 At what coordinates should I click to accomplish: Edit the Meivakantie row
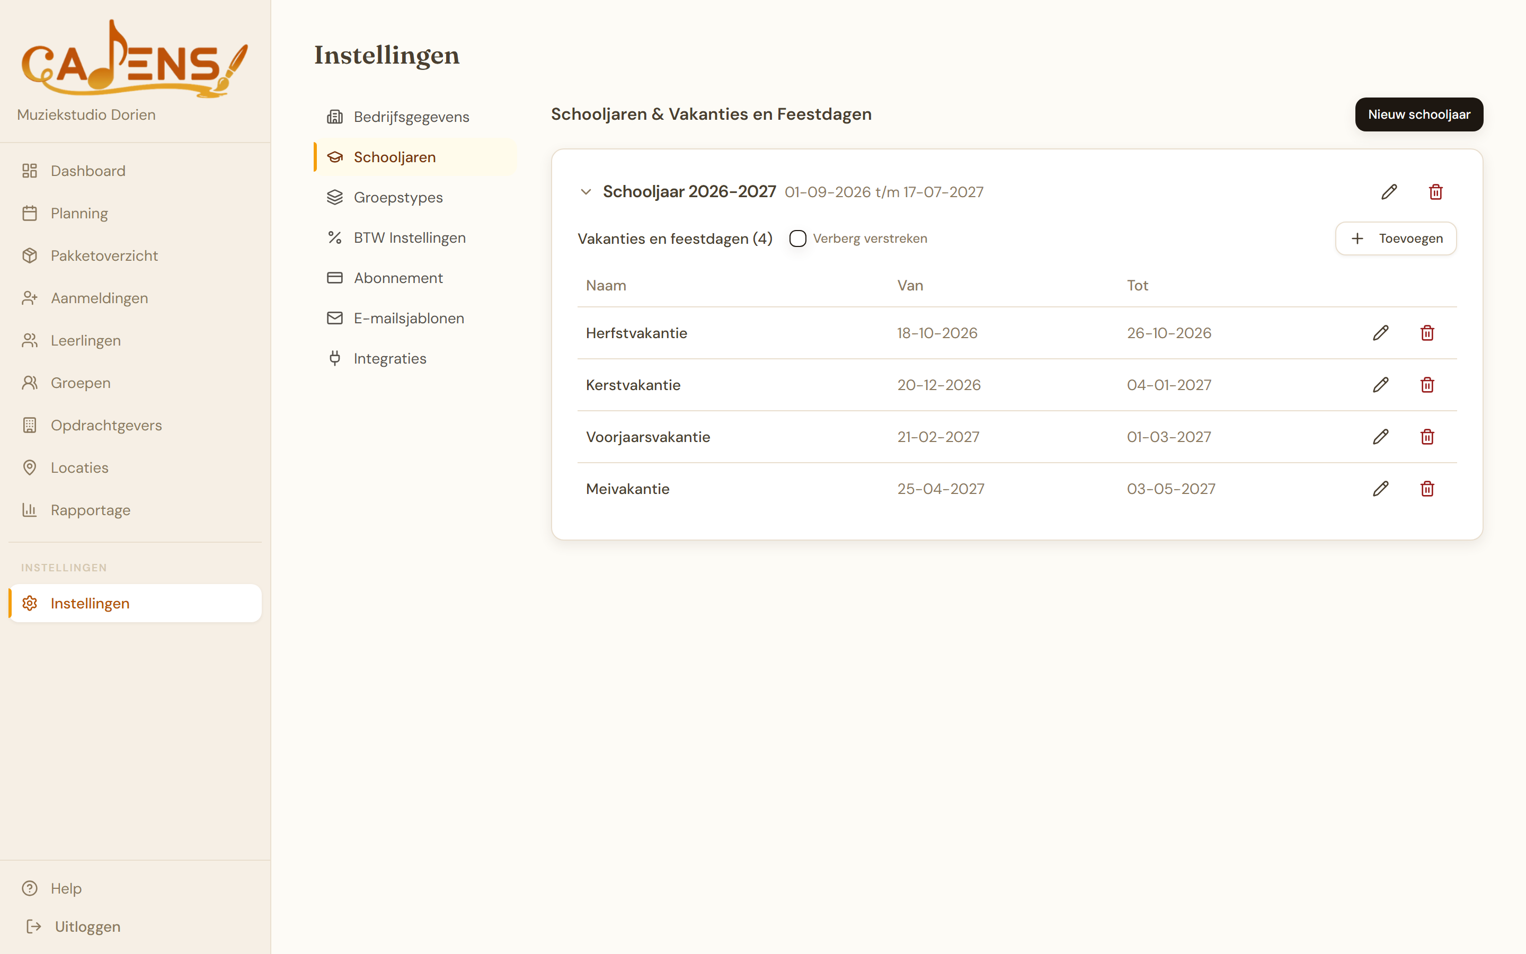coord(1380,488)
